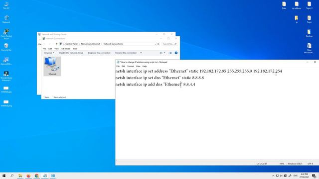Open Notepad's View menu
The image size is (319, 179).
tap(138, 66)
